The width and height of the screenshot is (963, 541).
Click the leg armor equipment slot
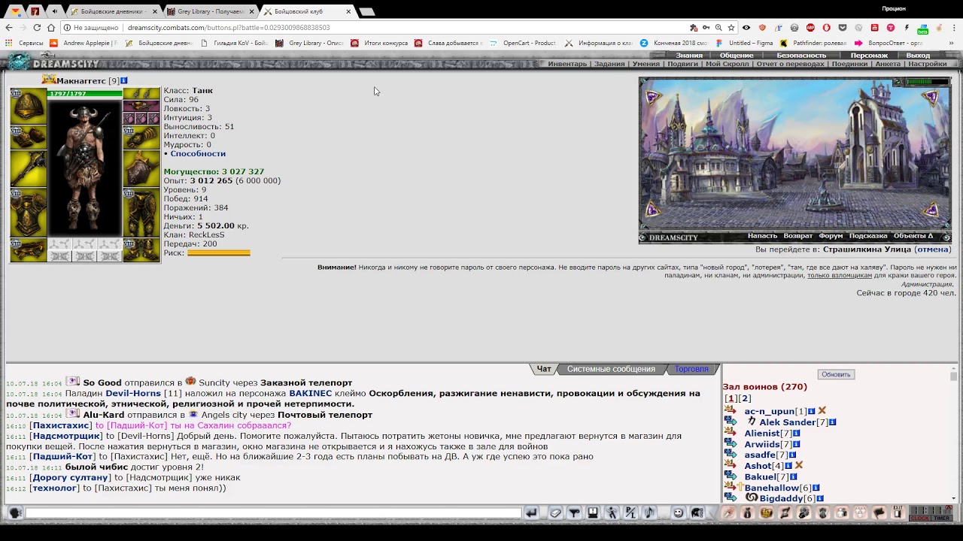coord(141,212)
